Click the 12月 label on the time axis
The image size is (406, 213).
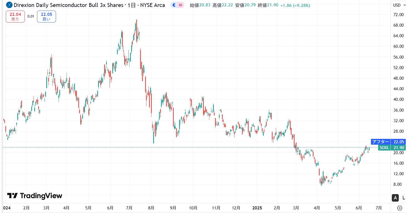236,208
